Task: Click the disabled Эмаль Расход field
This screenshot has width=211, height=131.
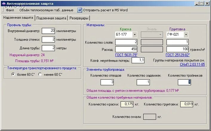Action: click(x=152, y=49)
